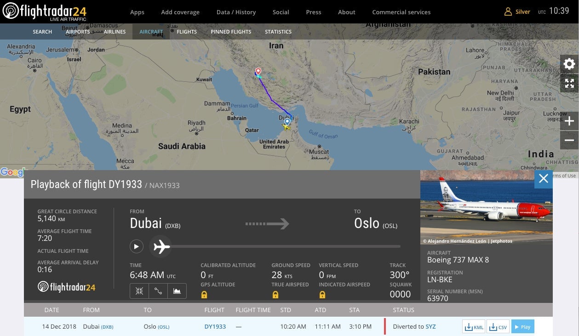Click the Silver subscription label
The width and height of the screenshot is (579, 336).
pos(522,12)
